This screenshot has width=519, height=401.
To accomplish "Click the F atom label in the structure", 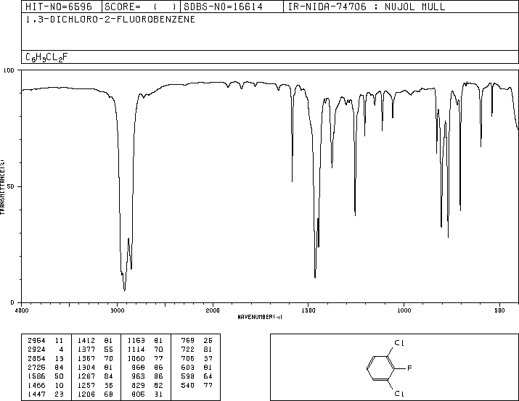I will coord(409,368).
